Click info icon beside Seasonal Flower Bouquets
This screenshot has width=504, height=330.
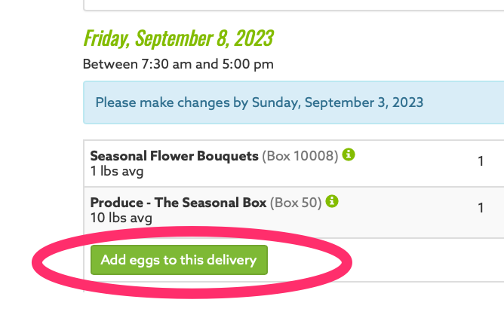pyautogui.click(x=349, y=155)
